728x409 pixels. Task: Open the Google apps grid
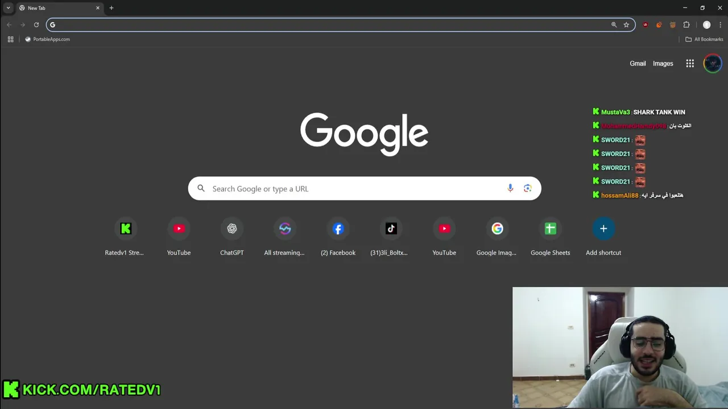pyautogui.click(x=690, y=64)
